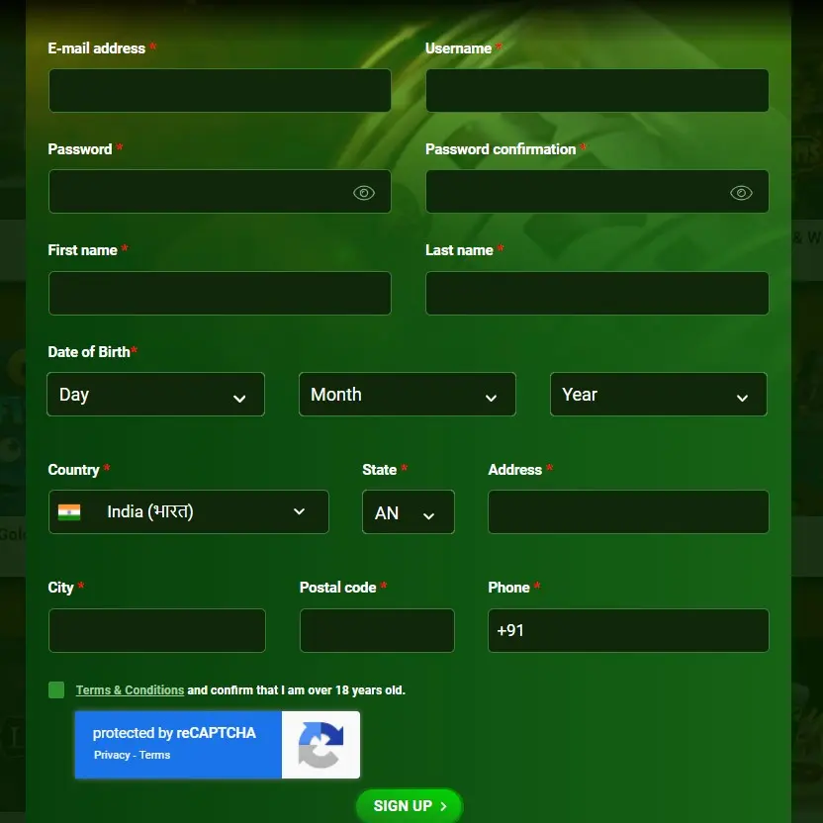Open the reCAPTCHA Privacy link

click(x=112, y=755)
